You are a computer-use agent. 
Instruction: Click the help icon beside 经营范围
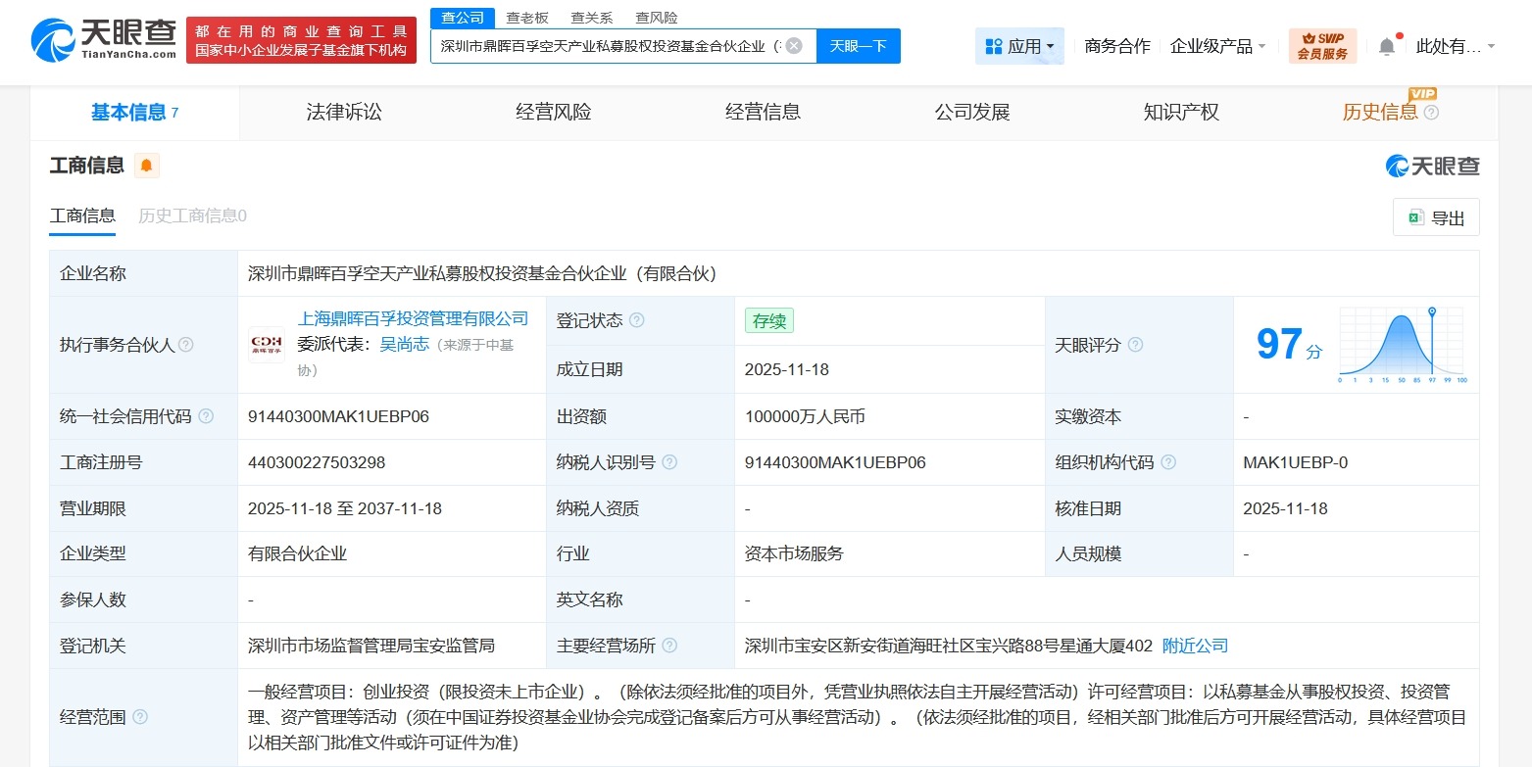click(139, 716)
